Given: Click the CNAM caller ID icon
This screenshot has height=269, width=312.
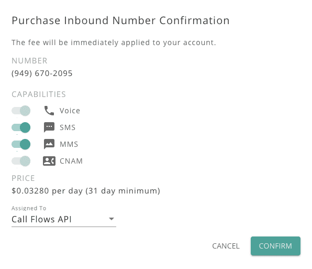Looking at the screenshot, I should (49, 161).
